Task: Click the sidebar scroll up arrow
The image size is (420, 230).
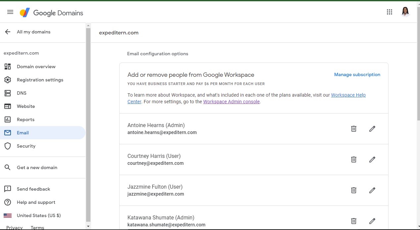Action: click(x=88, y=25)
